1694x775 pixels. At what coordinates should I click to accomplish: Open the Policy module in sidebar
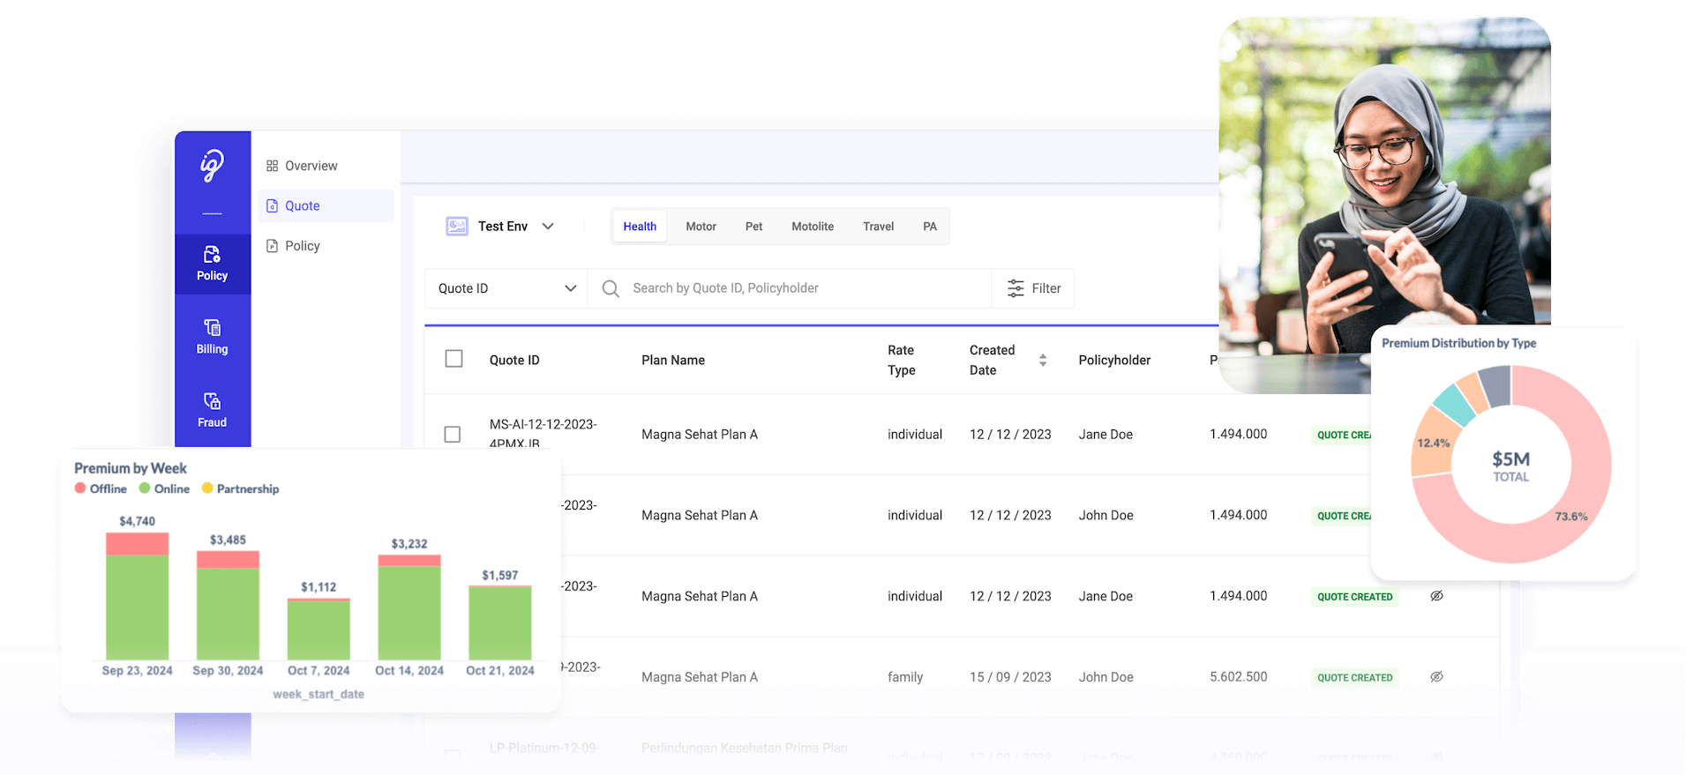pyautogui.click(x=212, y=264)
